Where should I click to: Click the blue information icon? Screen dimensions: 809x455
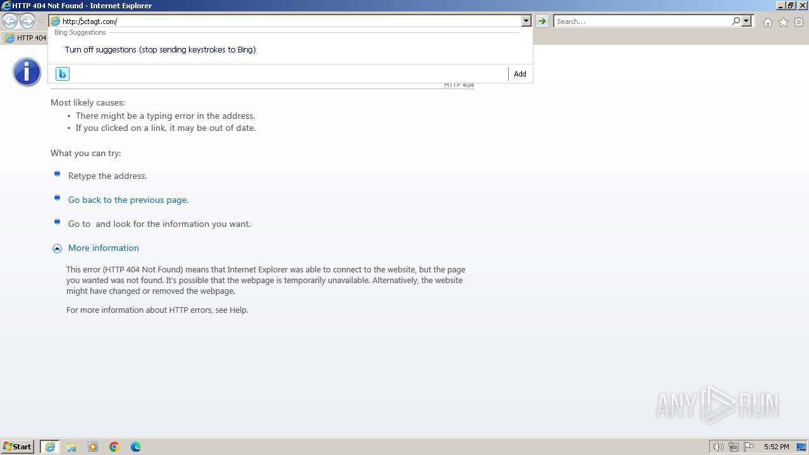click(x=27, y=72)
